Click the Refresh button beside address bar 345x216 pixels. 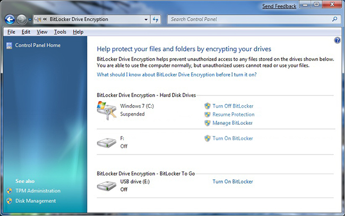pos(156,20)
